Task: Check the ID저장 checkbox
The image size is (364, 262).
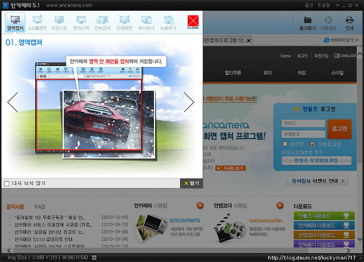Action: 285,144
